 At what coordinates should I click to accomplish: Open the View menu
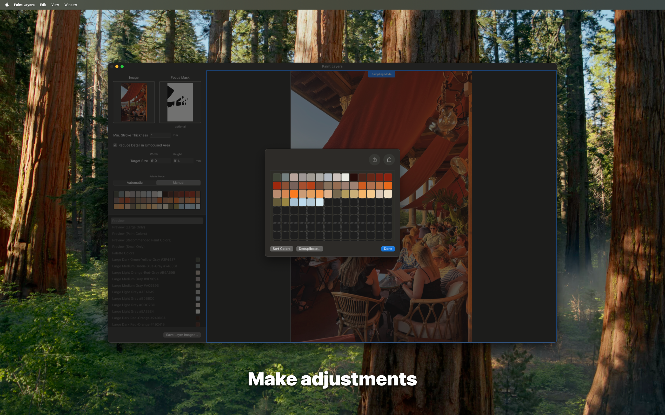coord(55,4)
